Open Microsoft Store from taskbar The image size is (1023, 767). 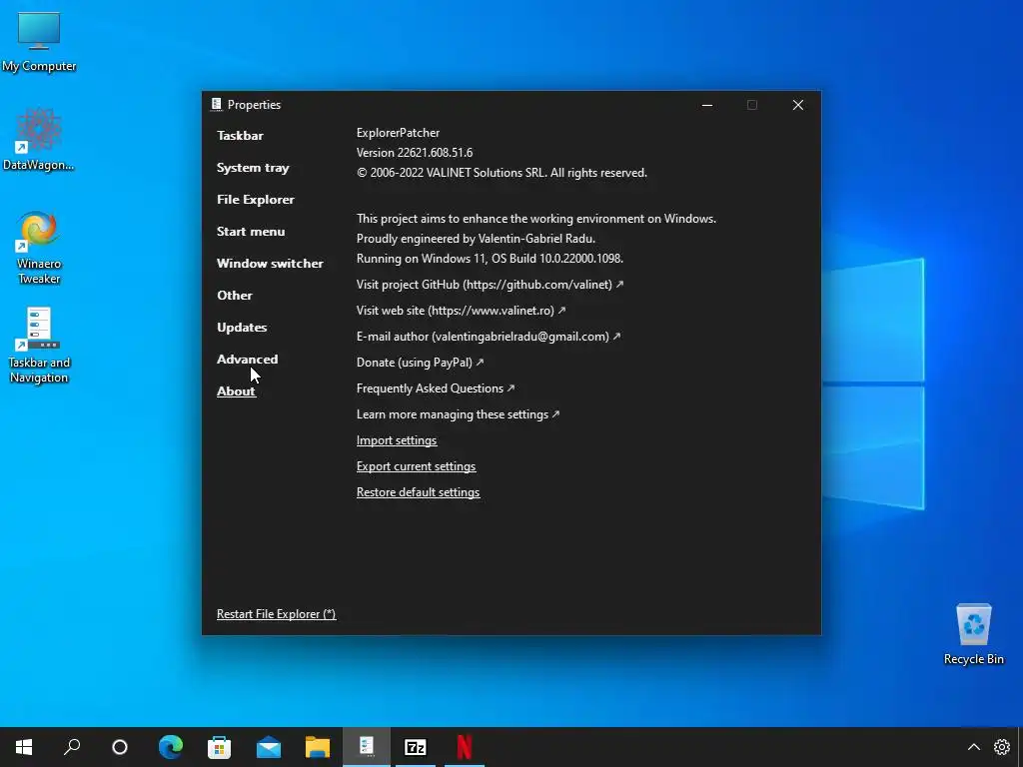pyautogui.click(x=219, y=747)
